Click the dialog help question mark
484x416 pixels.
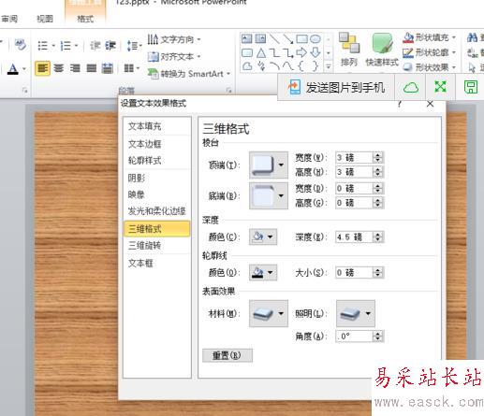coord(400,104)
